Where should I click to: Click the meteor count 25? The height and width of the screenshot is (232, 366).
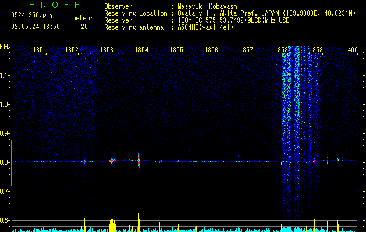pyautogui.click(x=84, y=27)
